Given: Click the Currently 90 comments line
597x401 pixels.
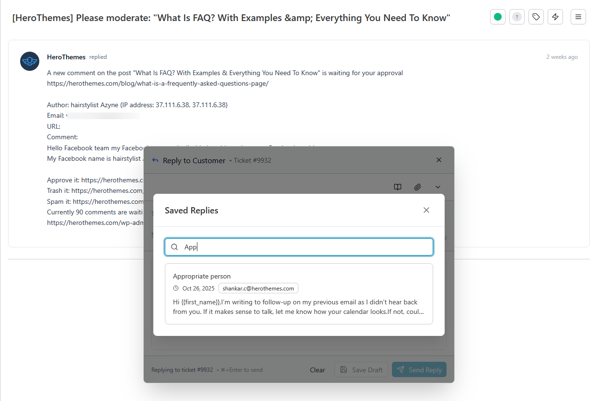Looking at the screenshot, I should pyautogui.click(x=95, y=212).
